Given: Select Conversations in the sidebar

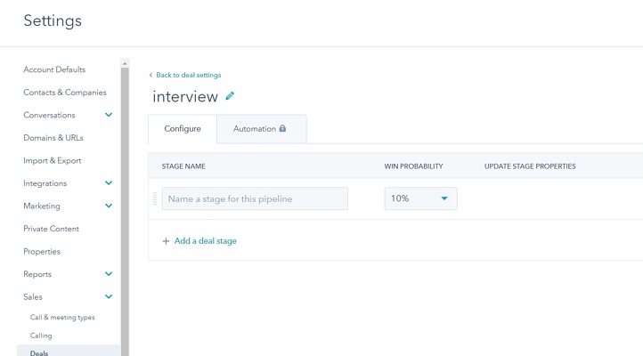Looking at the screenshot, I should [x=49, y=115].
